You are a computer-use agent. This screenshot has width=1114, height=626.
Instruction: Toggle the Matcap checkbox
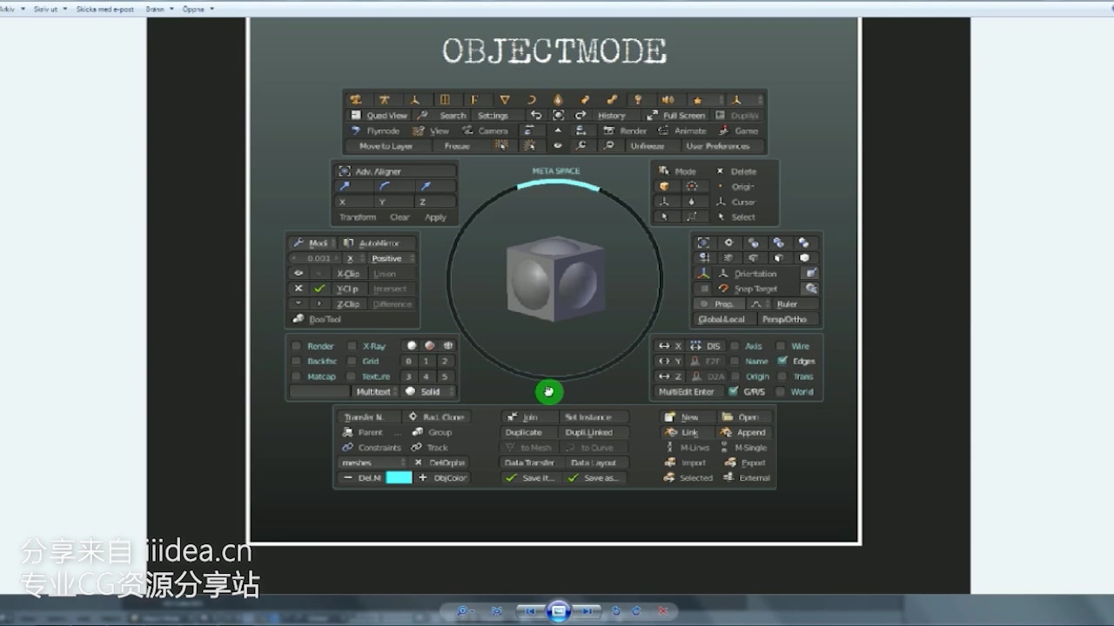[x=296, y=376]
